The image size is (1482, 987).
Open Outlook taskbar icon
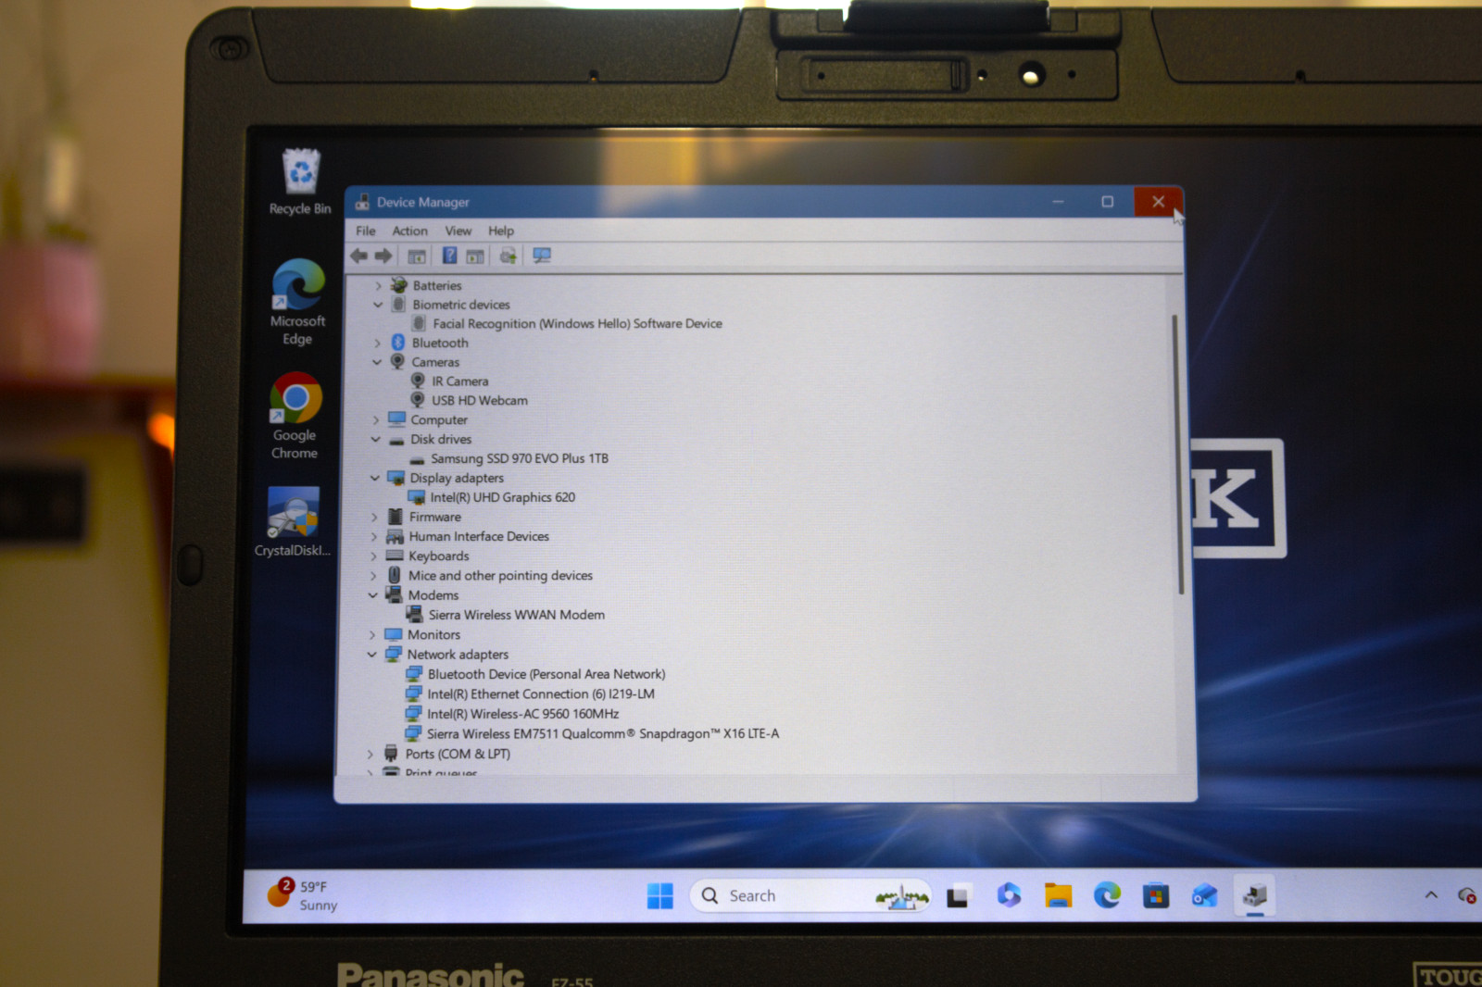[1204, 896]
